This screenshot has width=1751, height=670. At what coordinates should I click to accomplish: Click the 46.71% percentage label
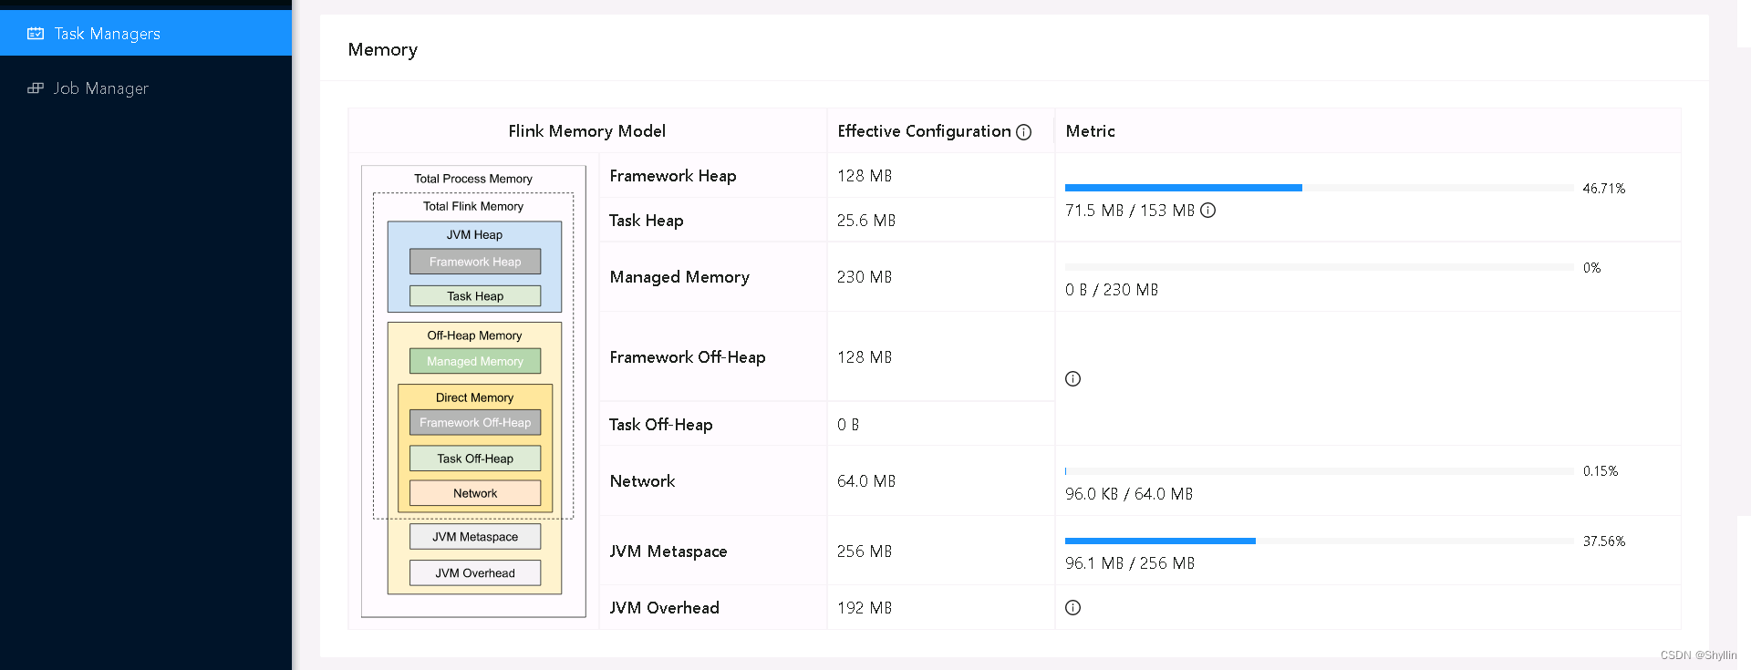[1604, 189]
